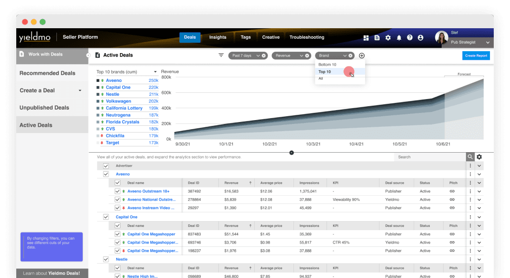Open pitch link for Aveeno Instream Video

click(452, 208)
